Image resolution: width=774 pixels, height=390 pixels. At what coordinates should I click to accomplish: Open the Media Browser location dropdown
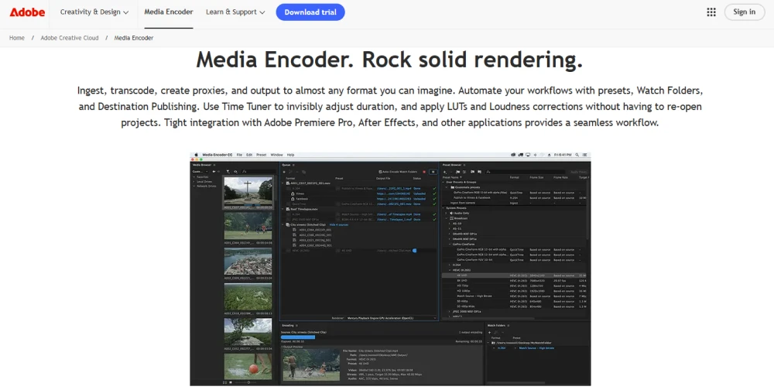pyautogui.click(x=200, y=172)
